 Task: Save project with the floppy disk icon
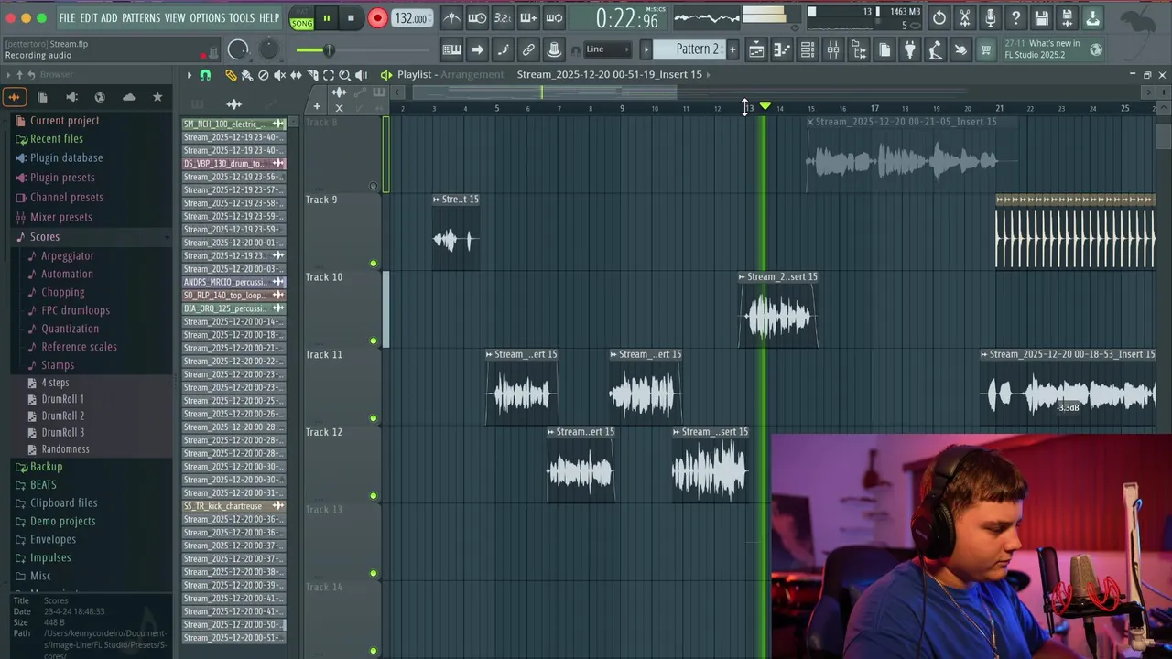1042,18
